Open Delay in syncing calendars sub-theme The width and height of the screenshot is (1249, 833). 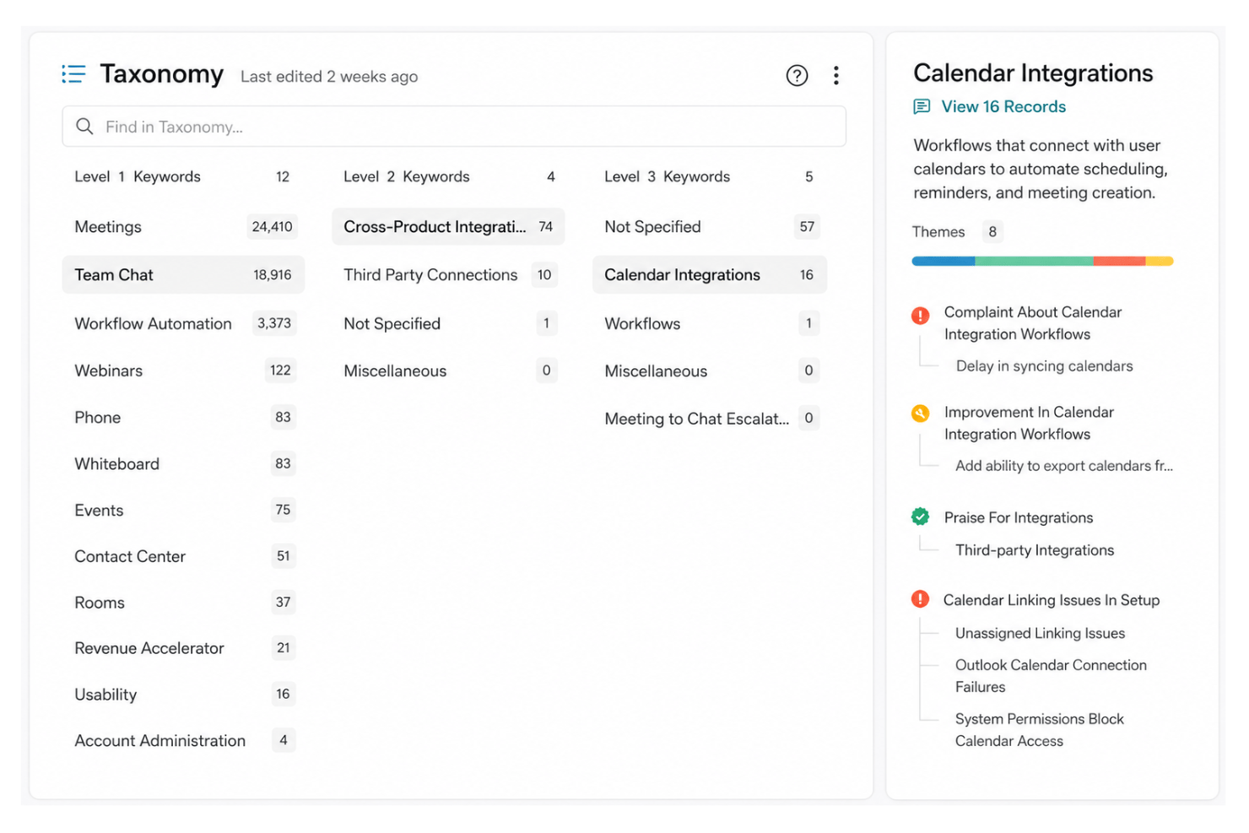pos(1044,366)
